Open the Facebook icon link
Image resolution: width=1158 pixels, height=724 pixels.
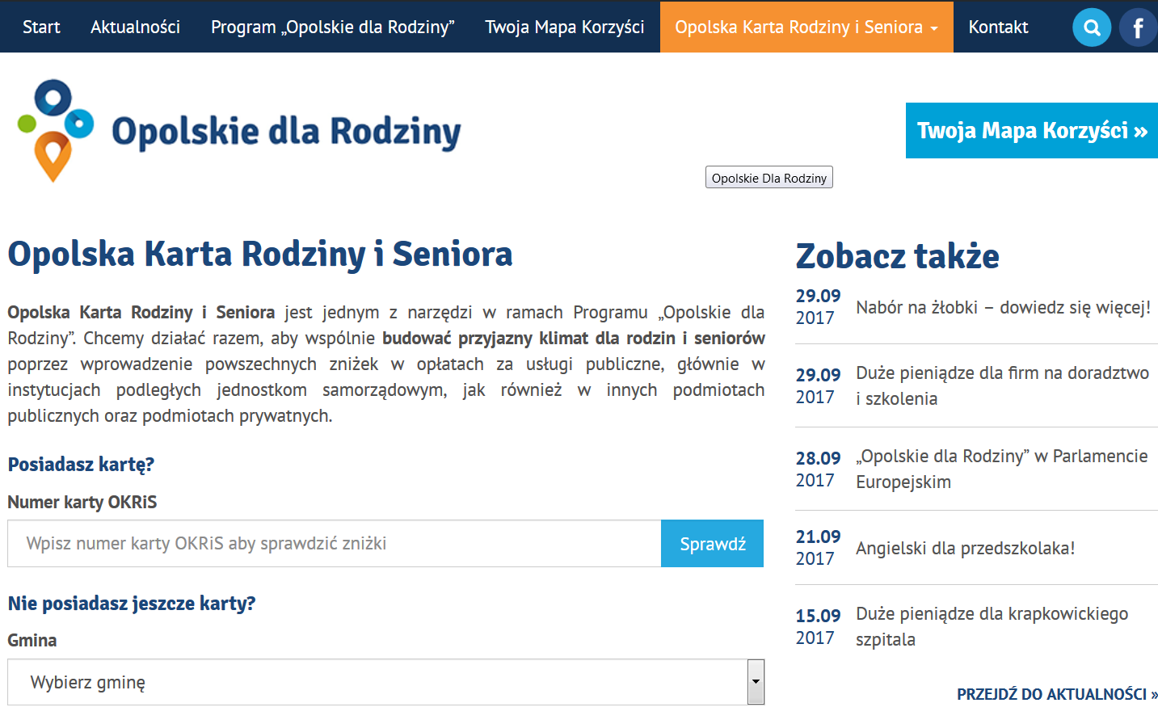click(1138, 28)
